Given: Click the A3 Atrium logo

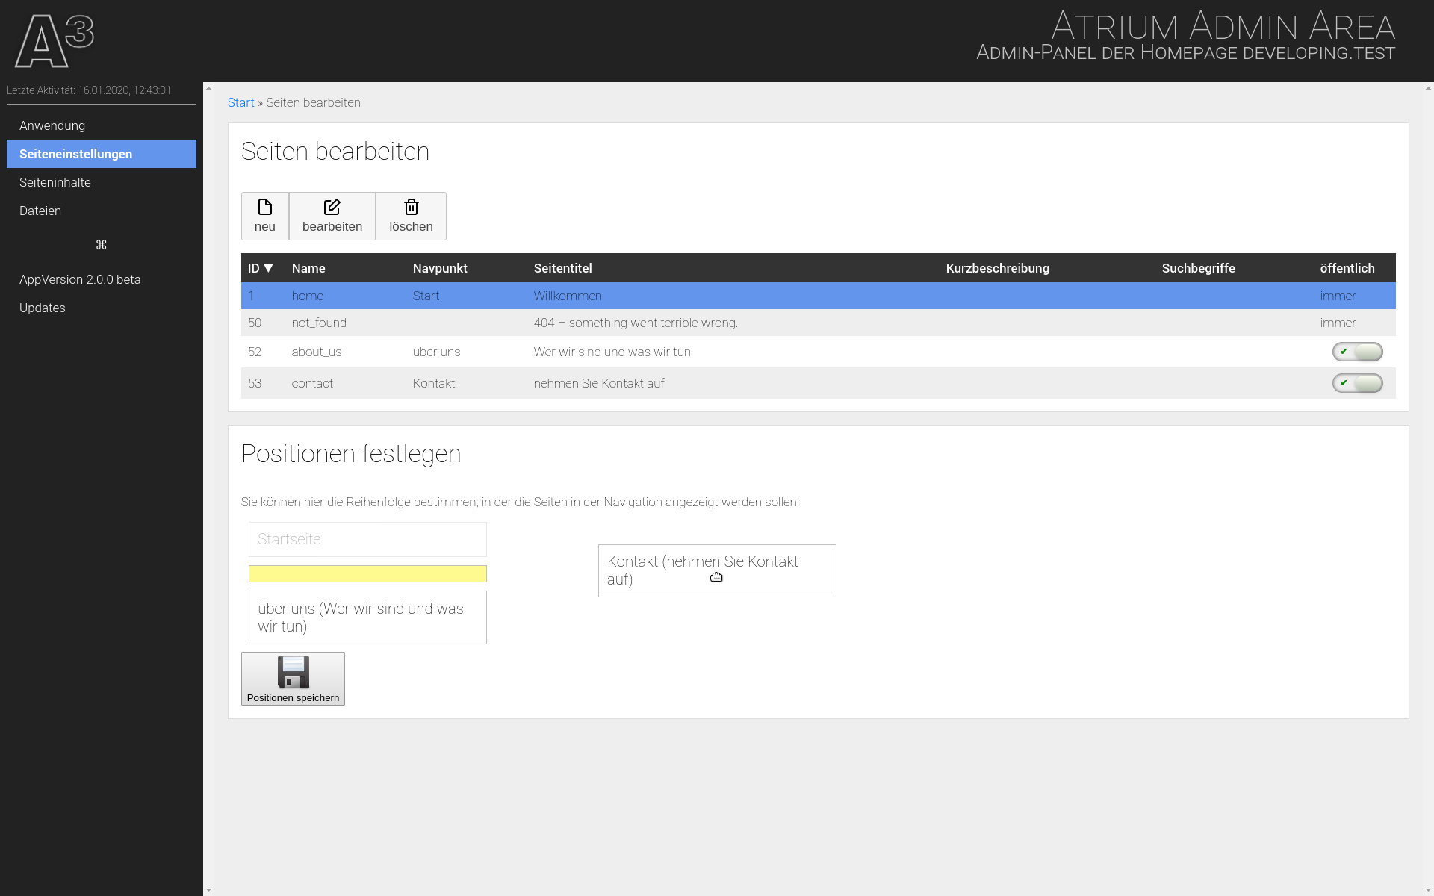Looking at the screenshot, I should coord(55,41).
